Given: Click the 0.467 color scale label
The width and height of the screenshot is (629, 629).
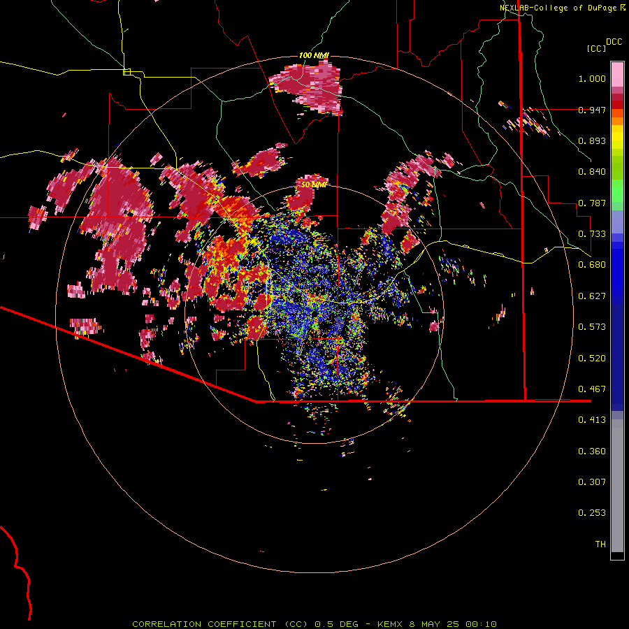Looking at the screenshot, I should point(592,389).
